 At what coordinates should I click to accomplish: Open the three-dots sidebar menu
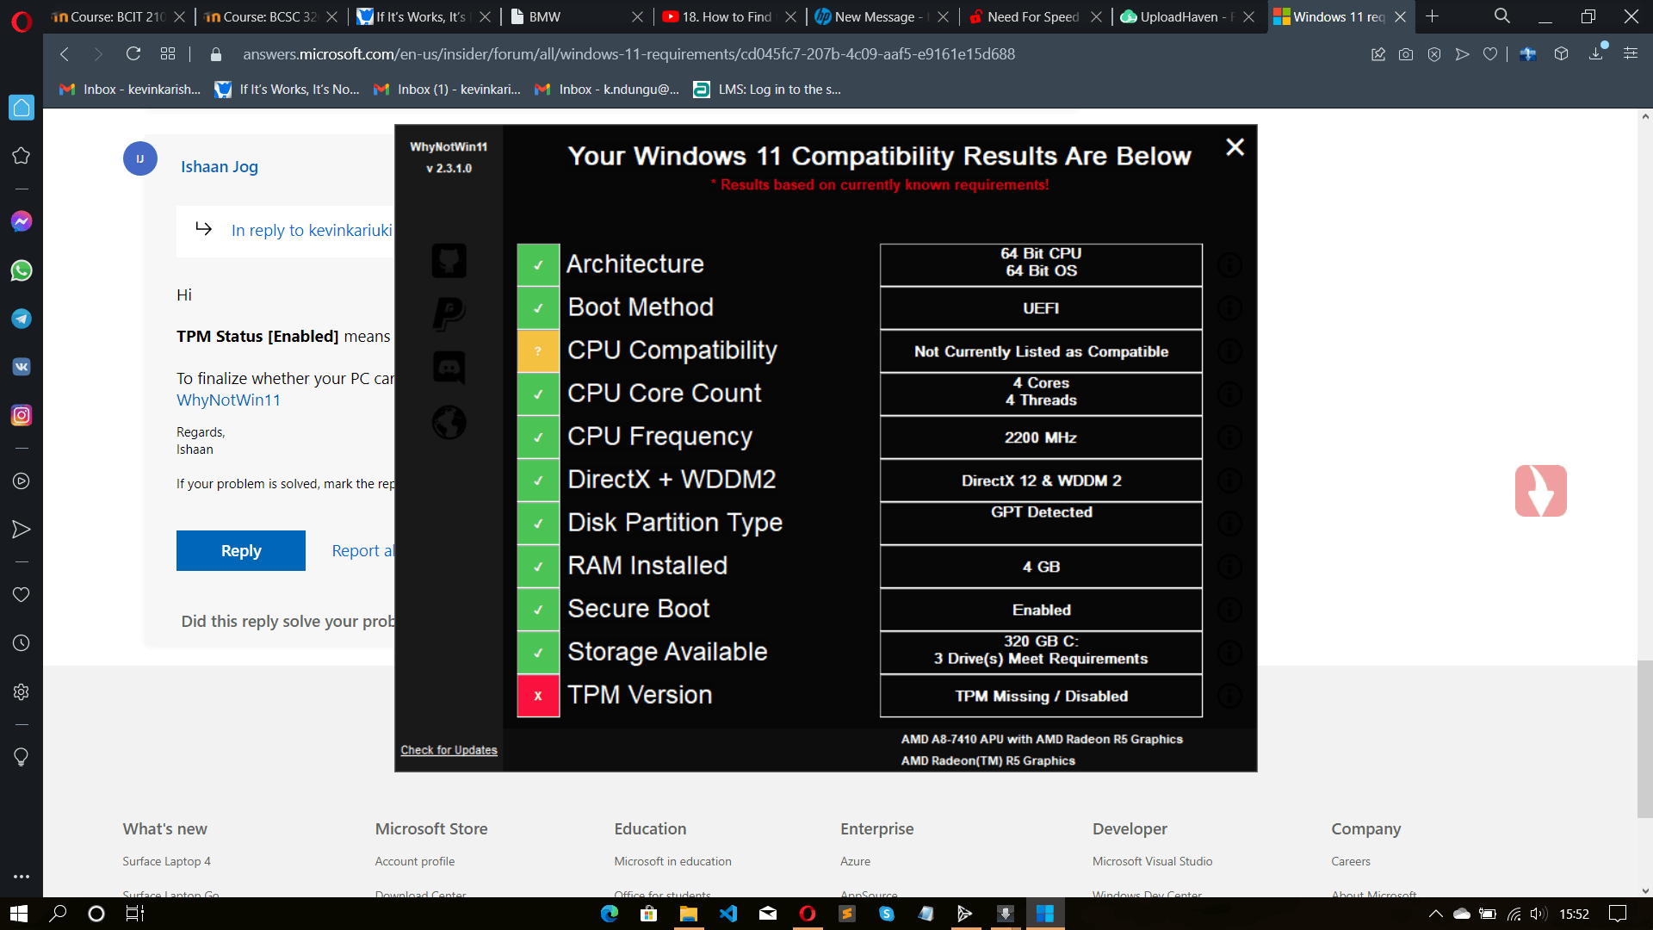[22, 877]
